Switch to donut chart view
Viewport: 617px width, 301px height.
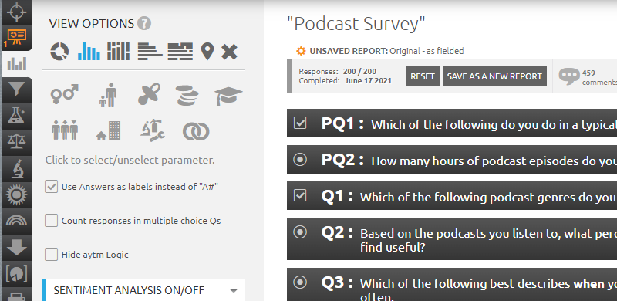(59, 52)
